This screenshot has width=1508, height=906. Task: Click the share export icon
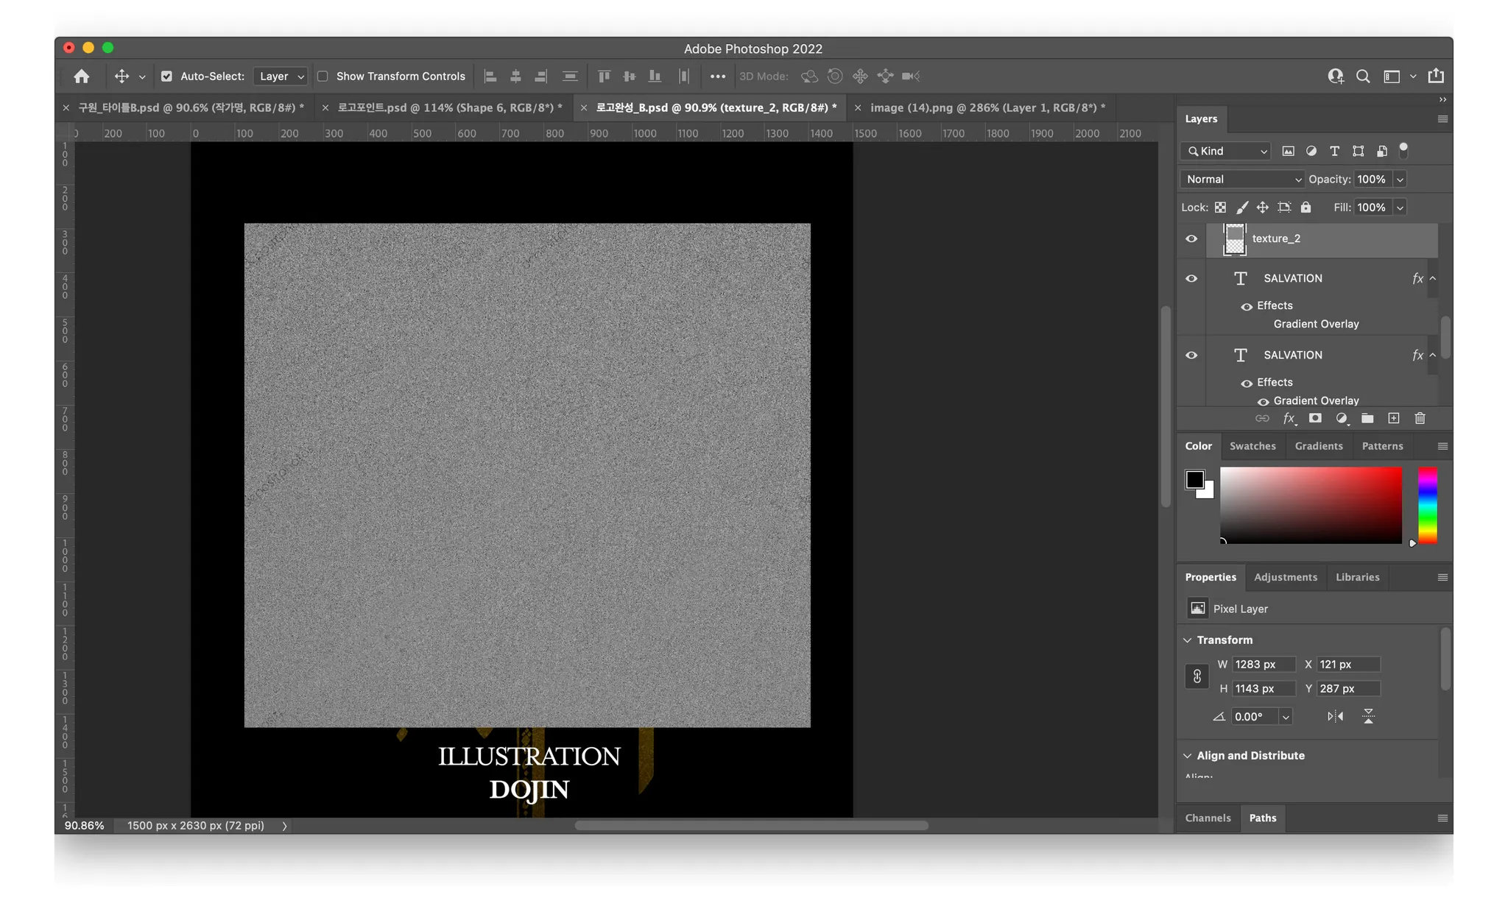pos(1436,77)
